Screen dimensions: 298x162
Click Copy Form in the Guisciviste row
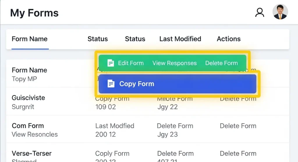point(112,99)
